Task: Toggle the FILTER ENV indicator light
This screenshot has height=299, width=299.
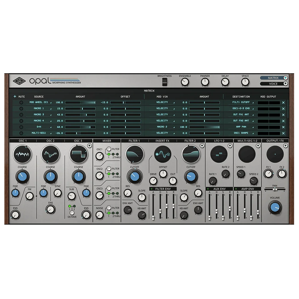Action: tap(152, 189)
